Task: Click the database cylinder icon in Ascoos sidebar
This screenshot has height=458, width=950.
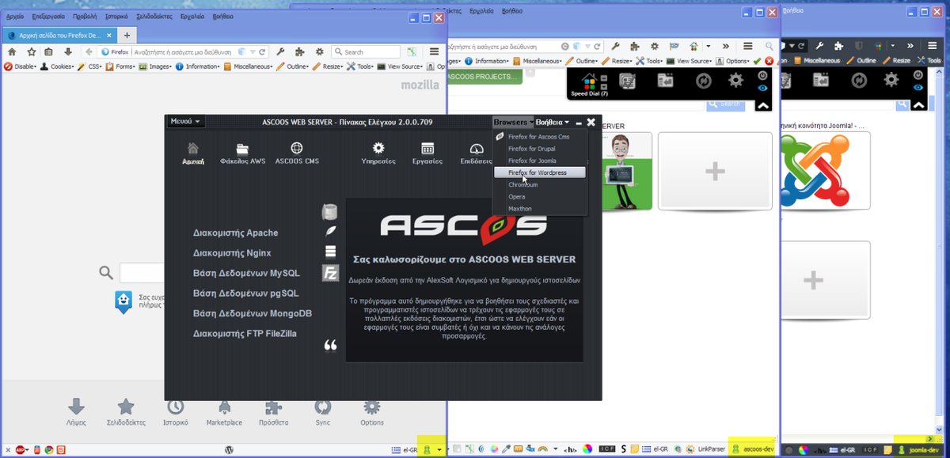Action: point(329,212)
